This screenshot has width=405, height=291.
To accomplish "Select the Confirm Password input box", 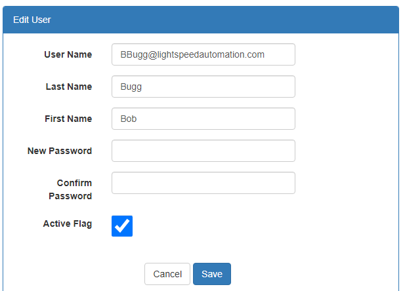I will (203, 183).
